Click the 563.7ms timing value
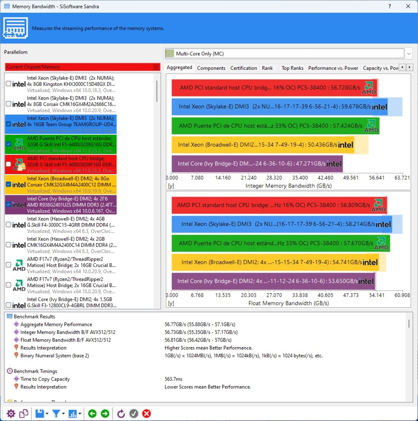The height and width of the screenshot is (421, 418). pyautogui.click(x=173, y=379)
